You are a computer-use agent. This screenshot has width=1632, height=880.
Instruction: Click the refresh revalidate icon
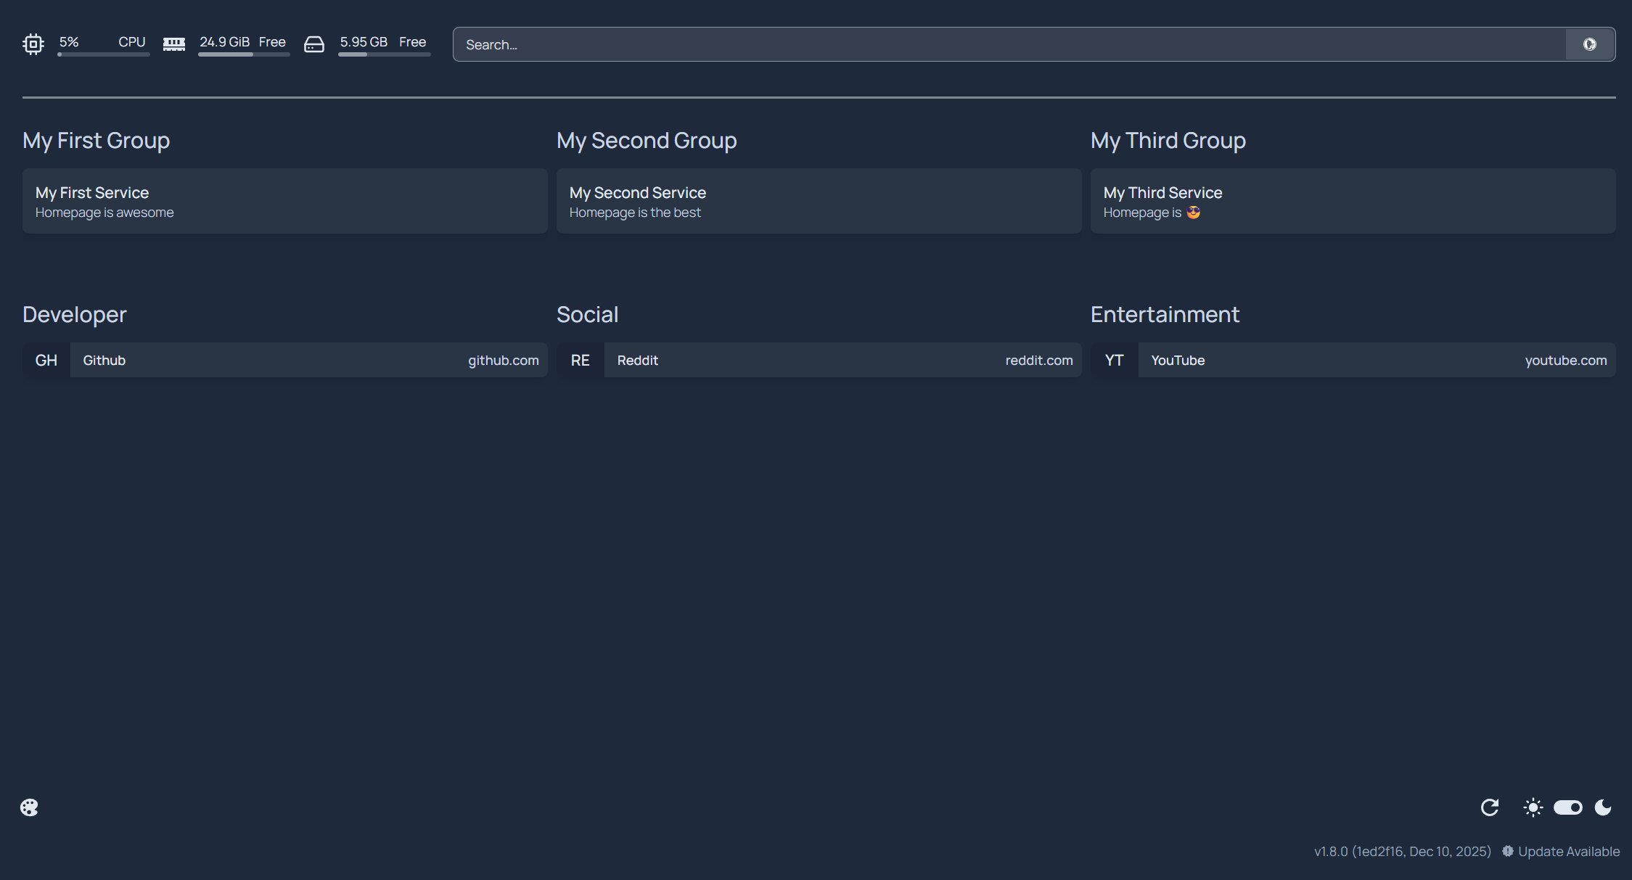click(x=1490, y=807)
